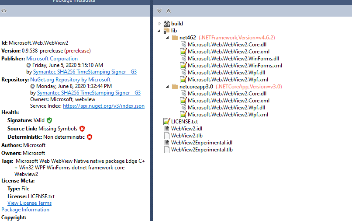
Task: Click the WinForms.dll file icon under net462
Action: (183, 59)
